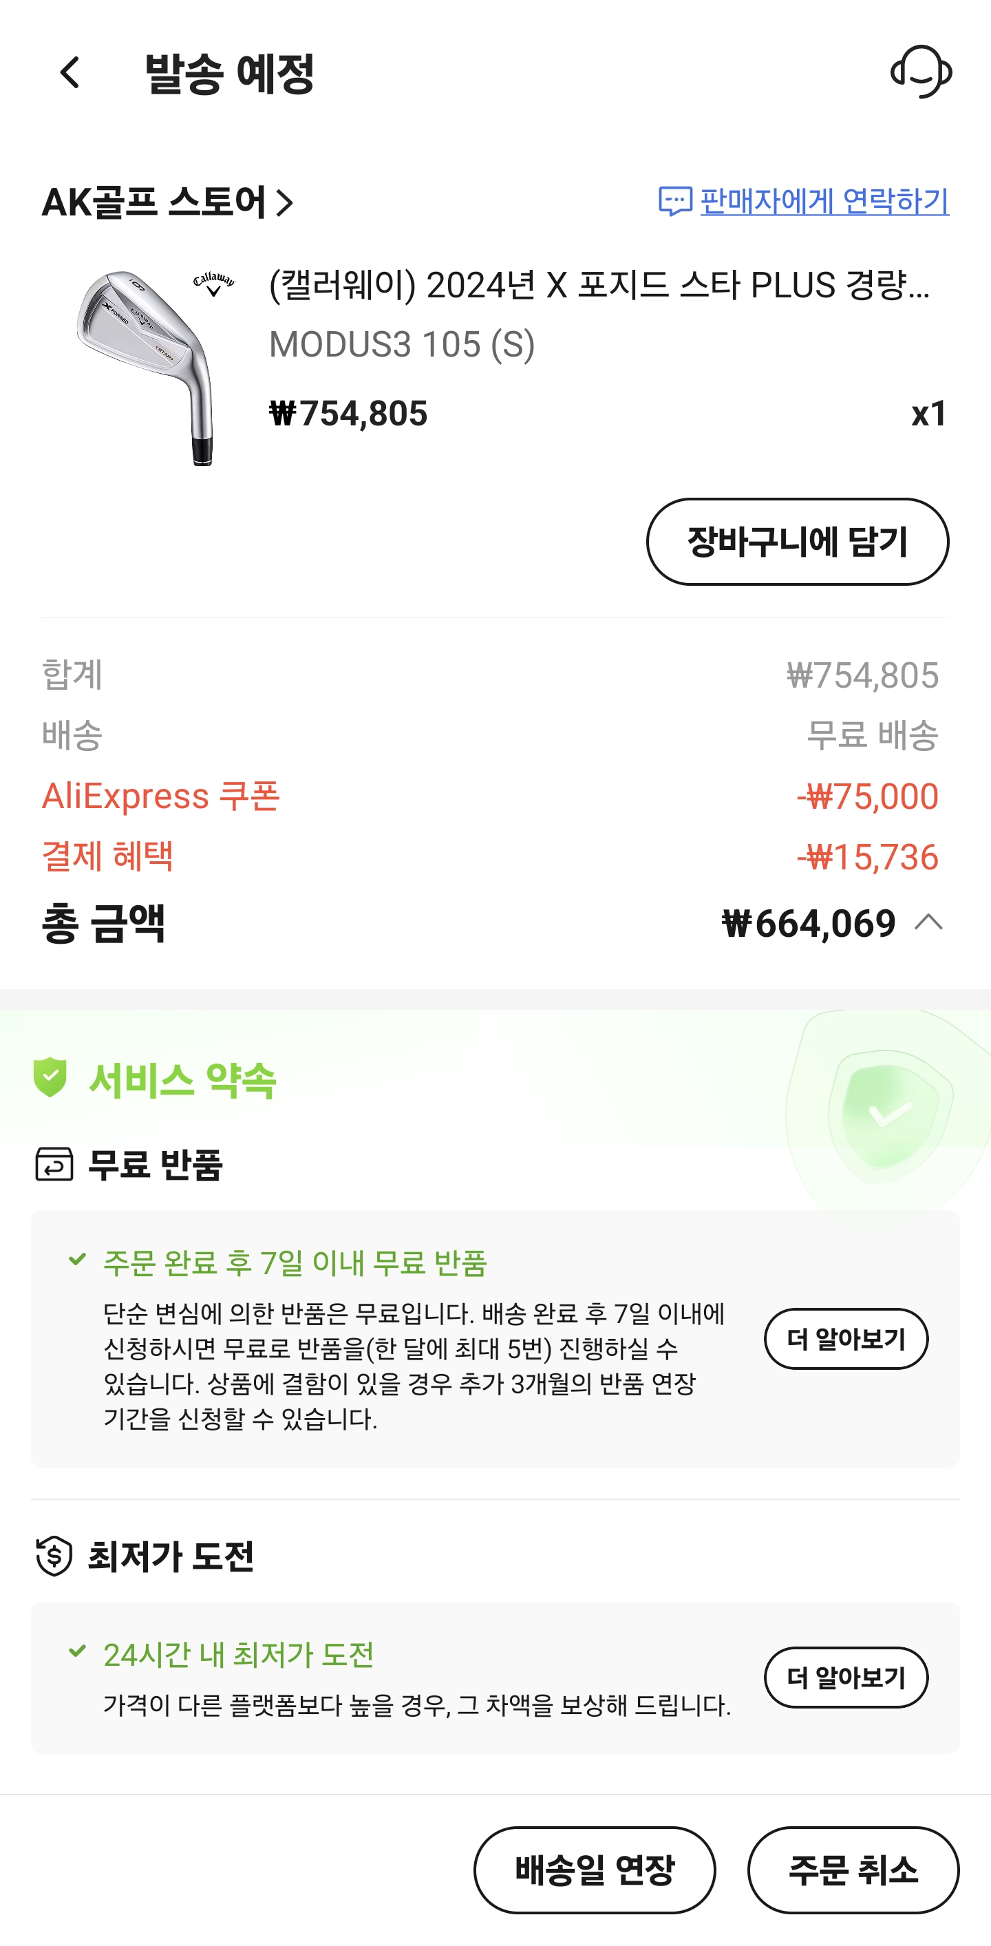Tap the ₩664,069 total amount
This screenshot has width=991, height=1946.
click(808, 923)
